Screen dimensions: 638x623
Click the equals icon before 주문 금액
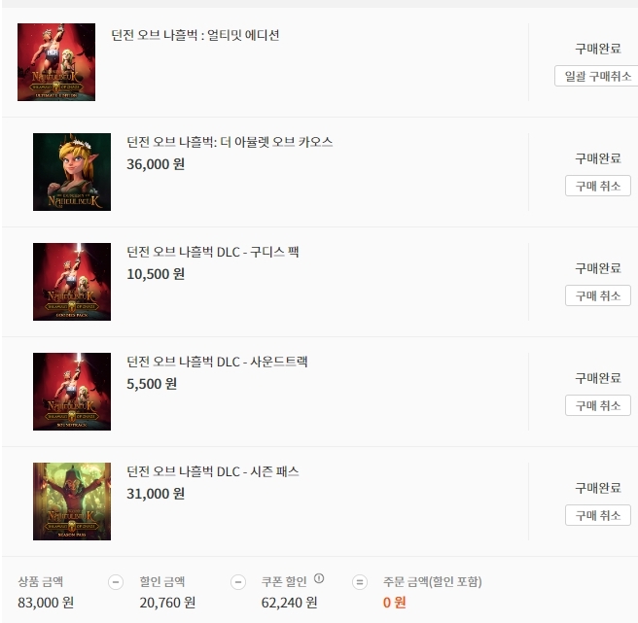360,582
